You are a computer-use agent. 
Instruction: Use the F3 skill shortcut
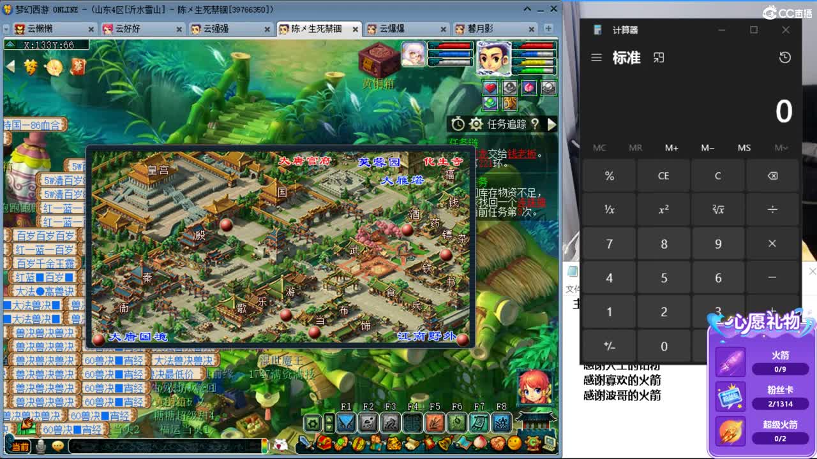pos(391,422)
